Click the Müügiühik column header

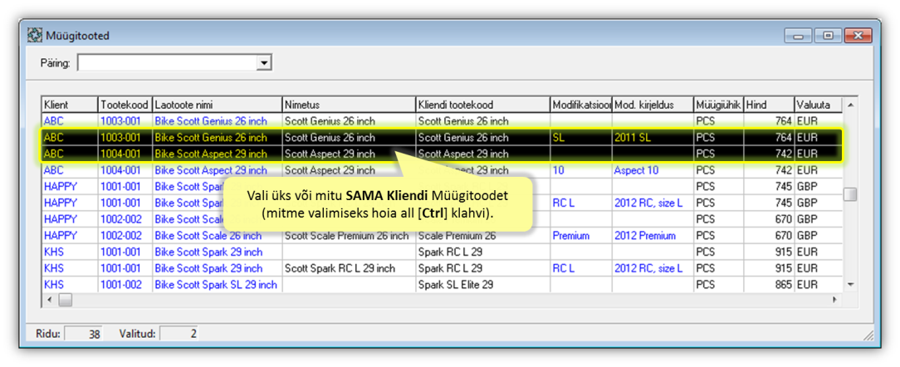(x=719, y=105)
